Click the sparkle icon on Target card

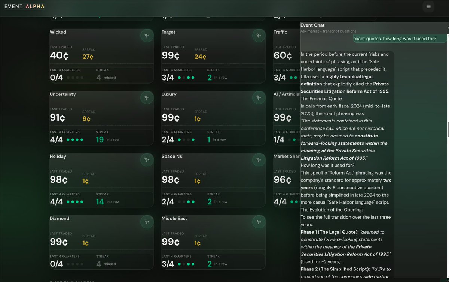(259, 36)
